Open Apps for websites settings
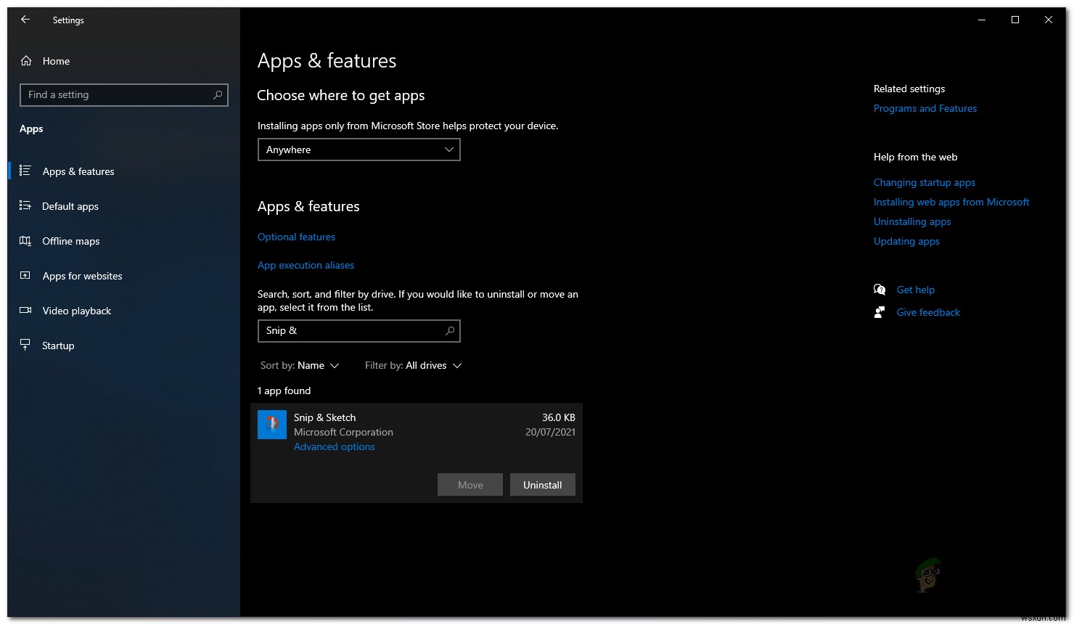The image size is (1074, 625). (x=82, y=276)
